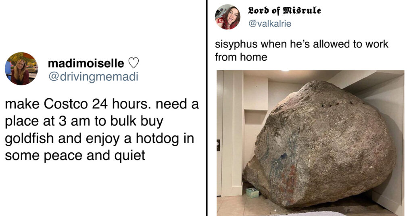Select the madimoiselle display name
The width and height of the screenshot is (413, 216).
86,63
